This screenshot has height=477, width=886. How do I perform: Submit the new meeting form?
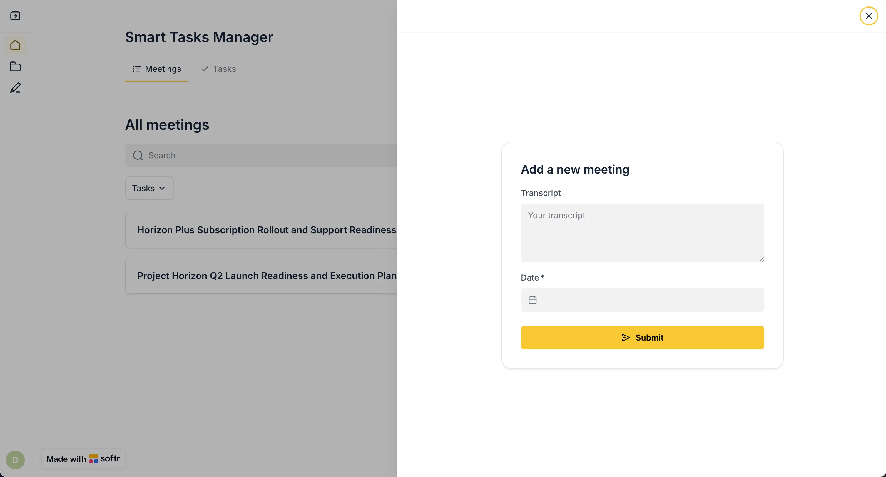coord(643,338)
